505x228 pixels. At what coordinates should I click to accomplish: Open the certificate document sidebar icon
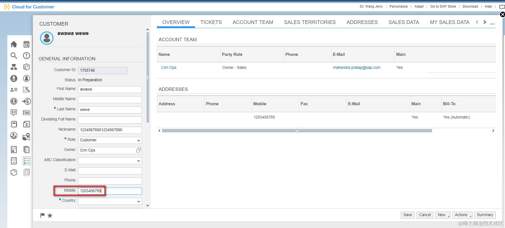click(x=14, y=149)
